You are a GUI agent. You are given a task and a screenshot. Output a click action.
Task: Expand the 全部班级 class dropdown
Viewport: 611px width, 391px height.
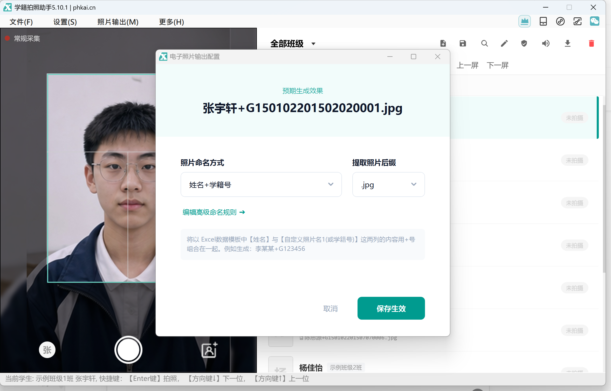[x=293, y=44]
